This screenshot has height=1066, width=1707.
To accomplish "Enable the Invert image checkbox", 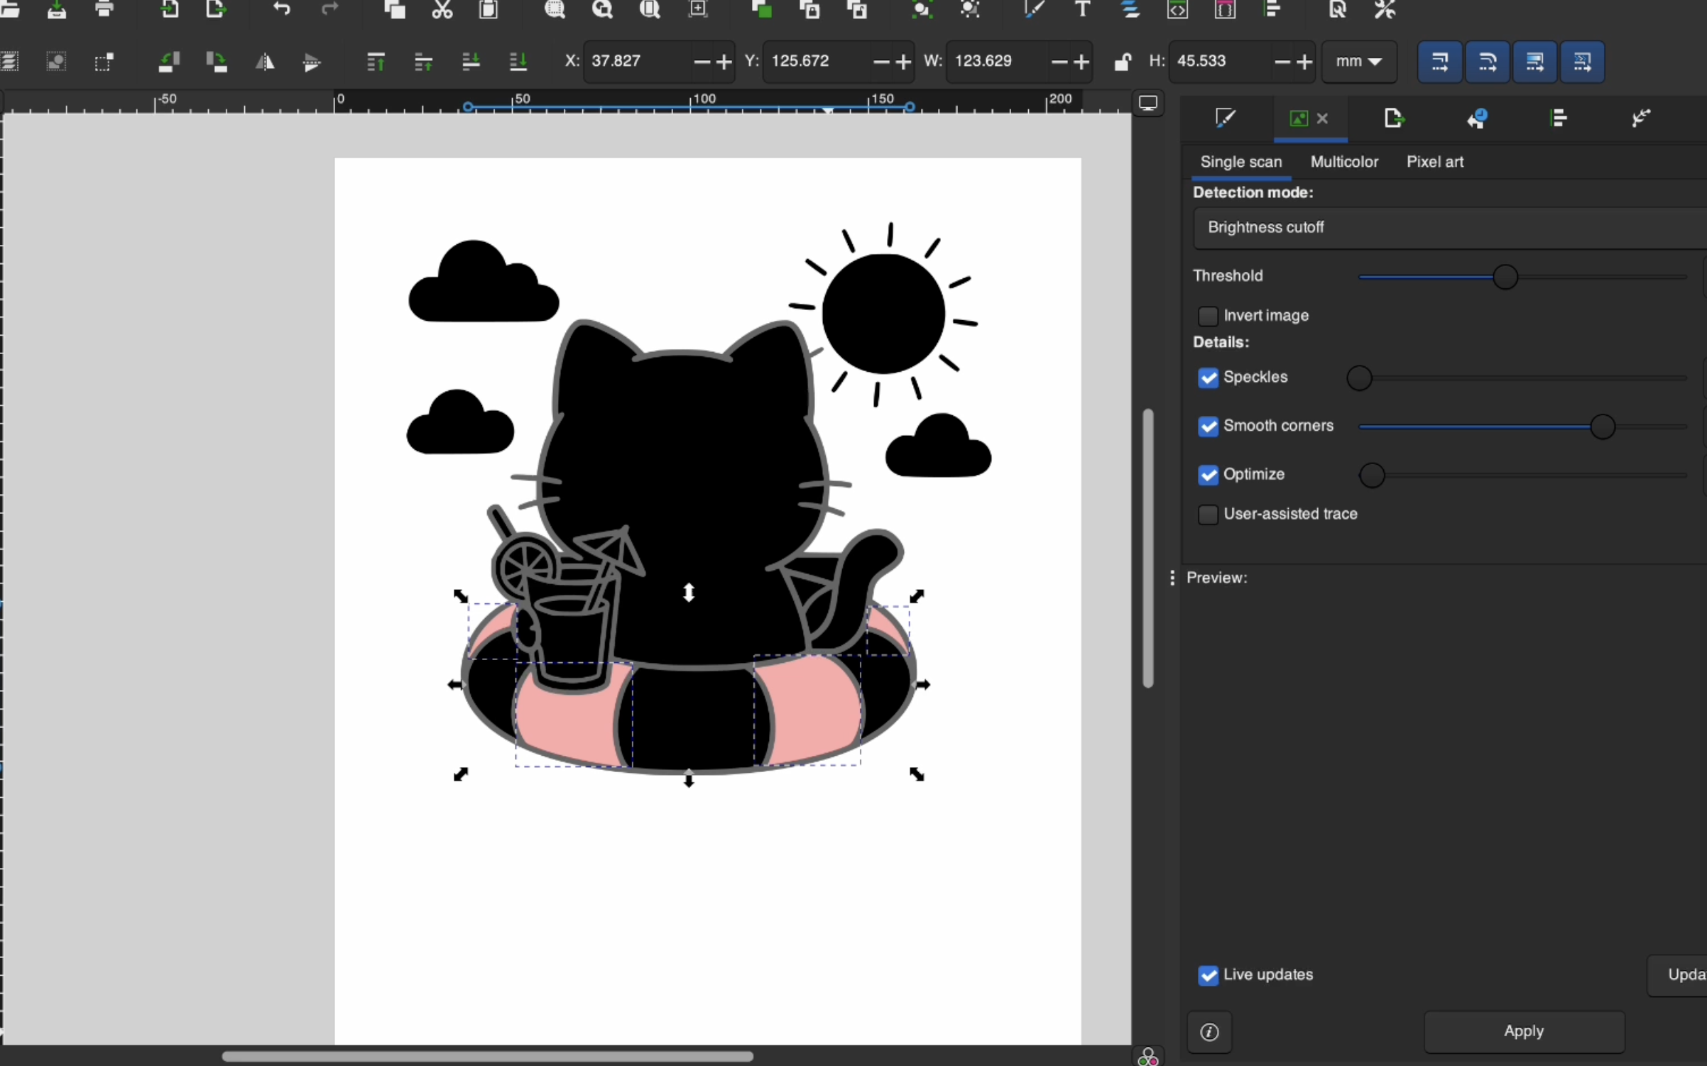I will (1208, 316).
